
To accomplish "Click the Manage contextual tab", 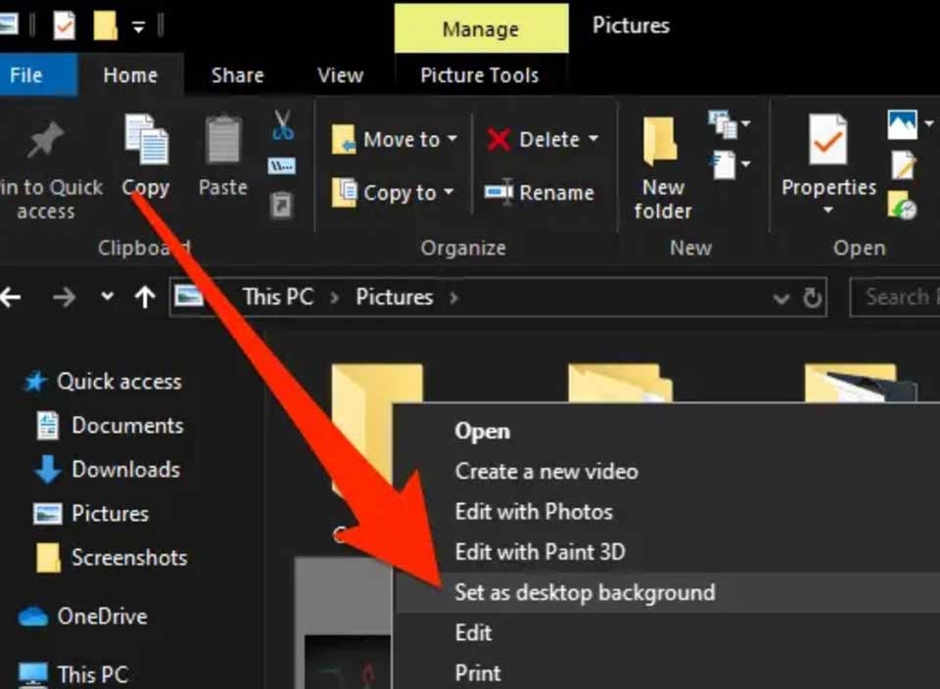I will [481, 29].
